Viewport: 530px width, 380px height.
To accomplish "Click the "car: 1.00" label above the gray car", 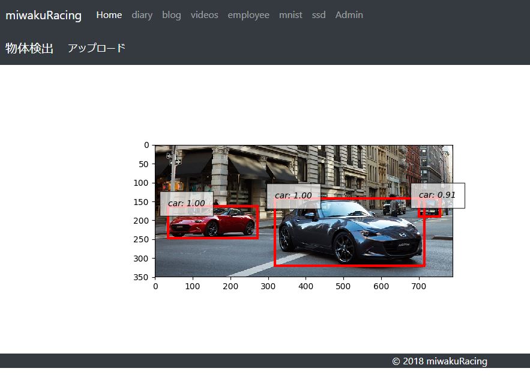I will click(x=293, y=196).
